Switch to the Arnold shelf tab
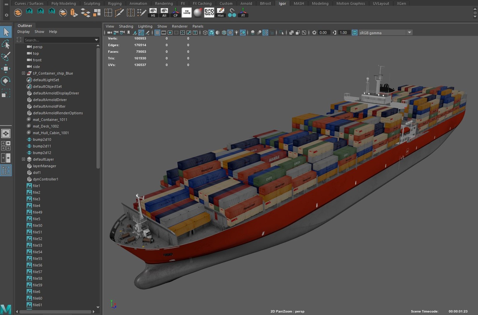This screenshot has height=315, width=478. click(246, 3)
